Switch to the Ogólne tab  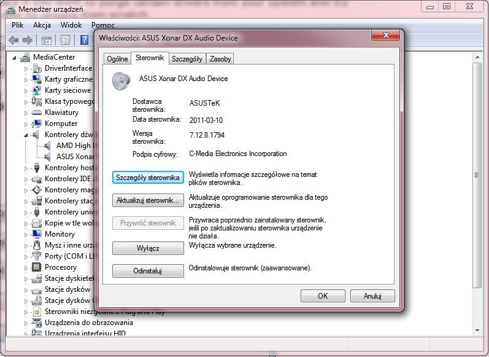tap(117, 59)
